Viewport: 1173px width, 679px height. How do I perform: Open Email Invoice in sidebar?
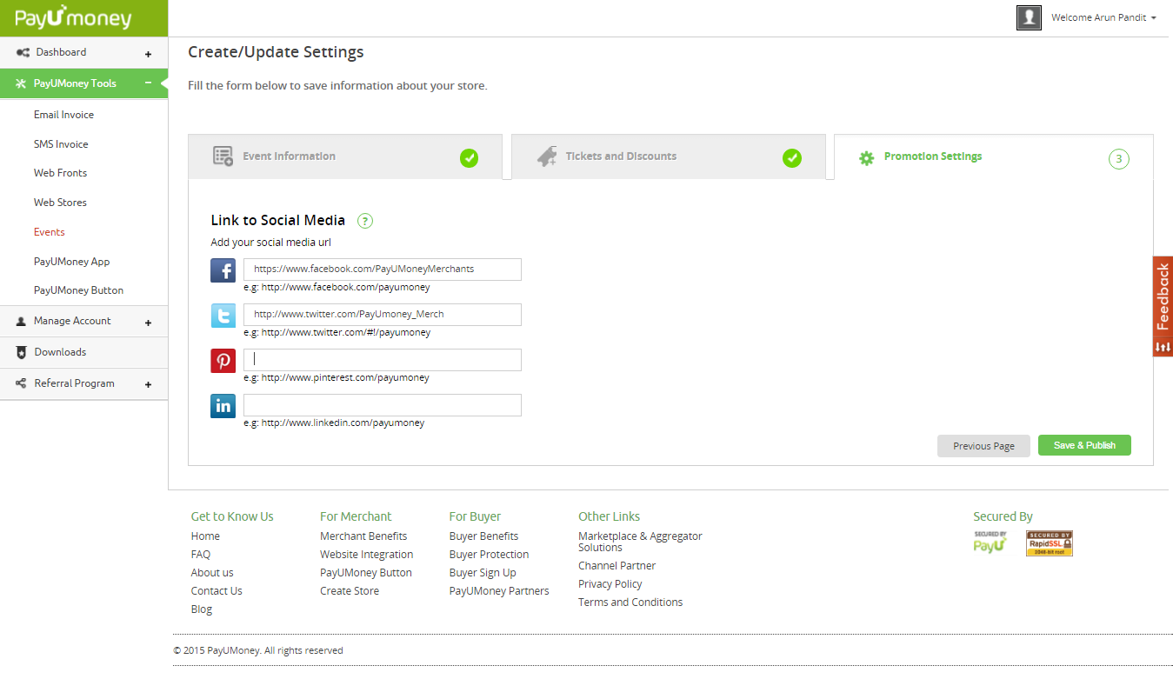(63, 115)
